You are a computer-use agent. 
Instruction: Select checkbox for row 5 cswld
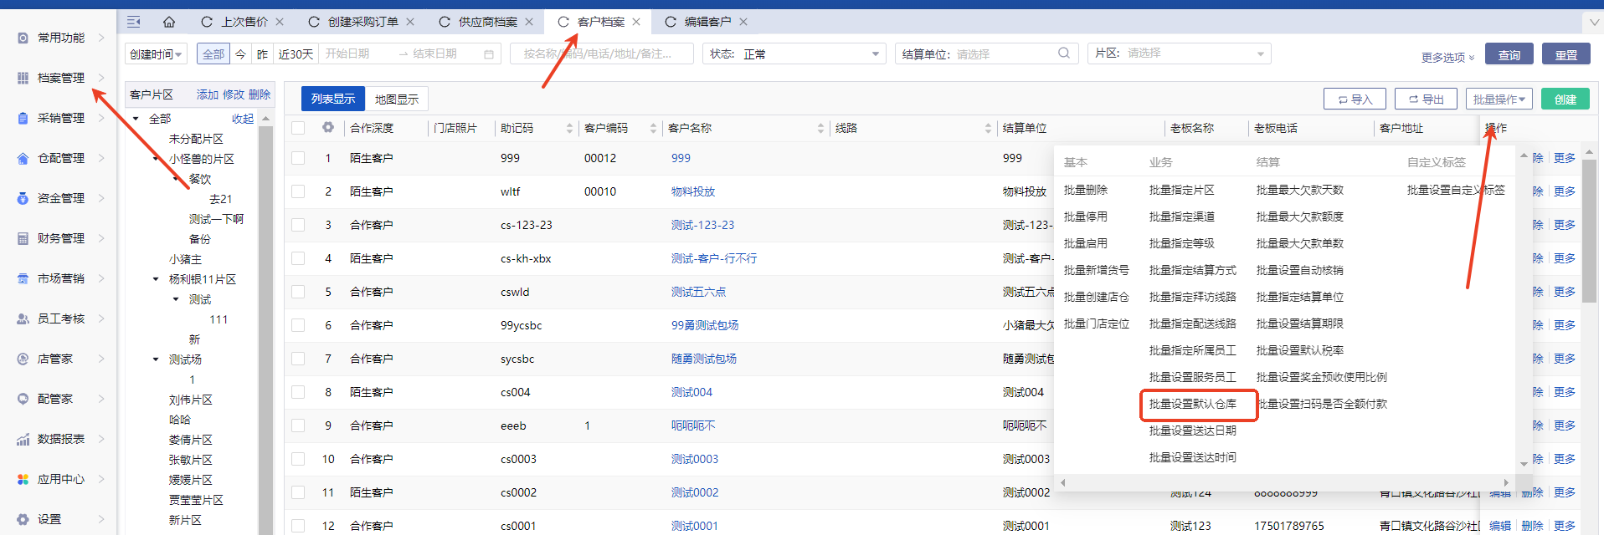click(298, 292)
